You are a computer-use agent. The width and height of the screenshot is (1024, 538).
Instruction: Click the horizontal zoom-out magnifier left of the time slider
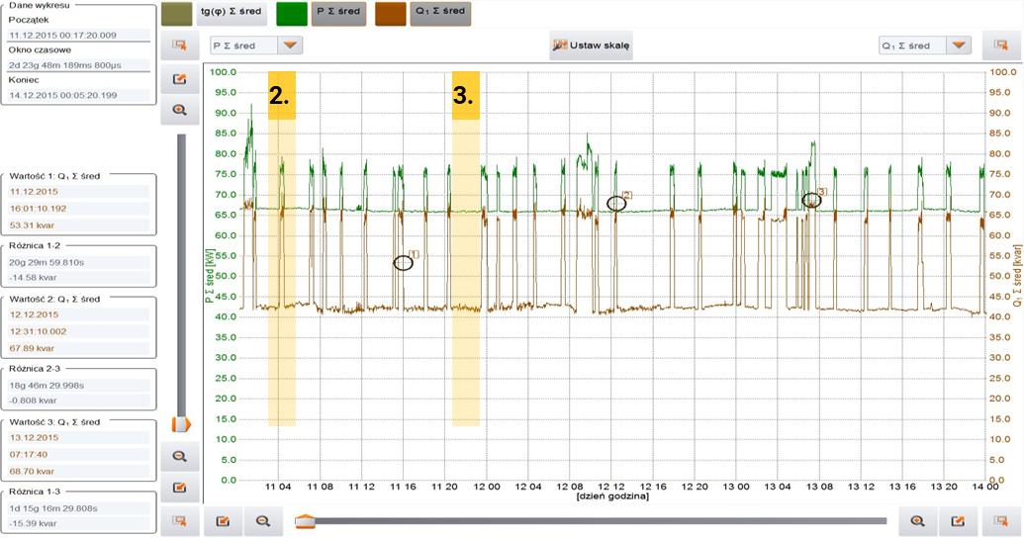(263, 521)
